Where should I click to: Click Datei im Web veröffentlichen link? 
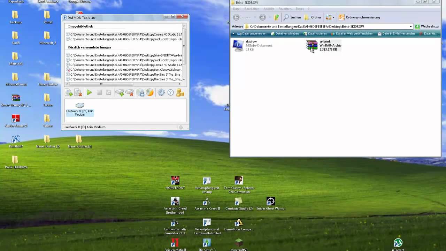point(352,34)
